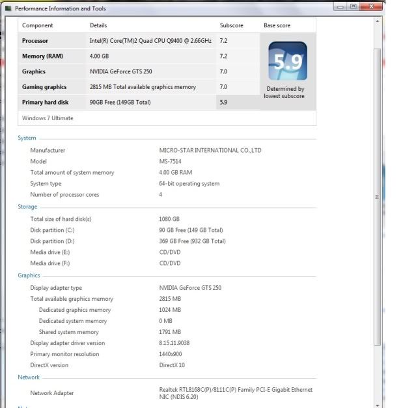Click the System section heading

27,138
